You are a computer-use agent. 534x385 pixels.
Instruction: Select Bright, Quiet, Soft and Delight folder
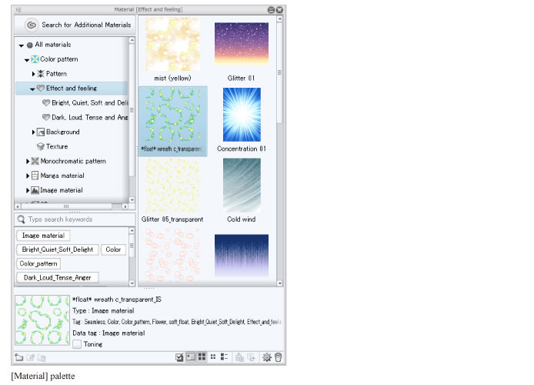[x=90, y=103]
